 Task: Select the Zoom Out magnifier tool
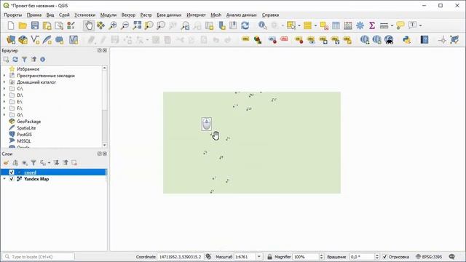125,25
